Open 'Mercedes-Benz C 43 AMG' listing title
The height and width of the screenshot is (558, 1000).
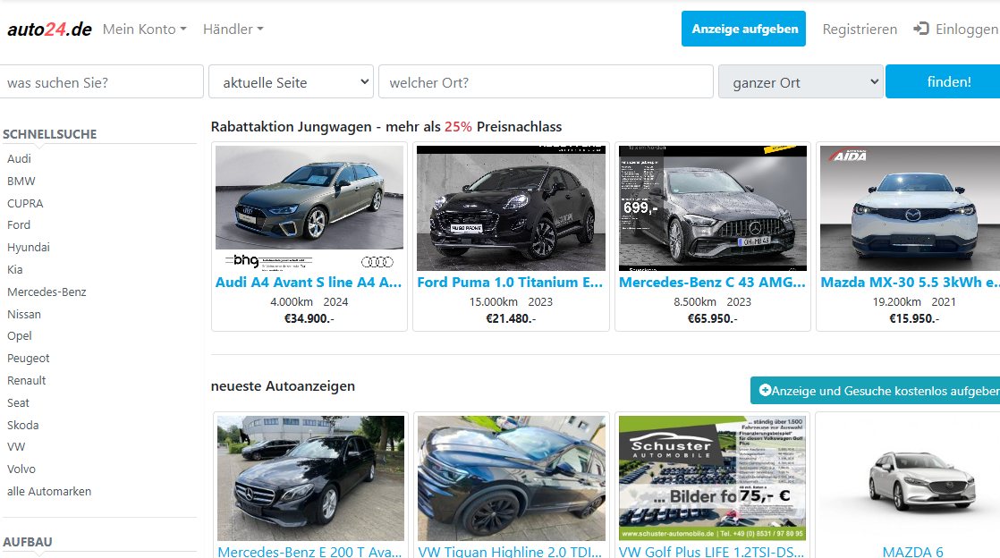712,283
